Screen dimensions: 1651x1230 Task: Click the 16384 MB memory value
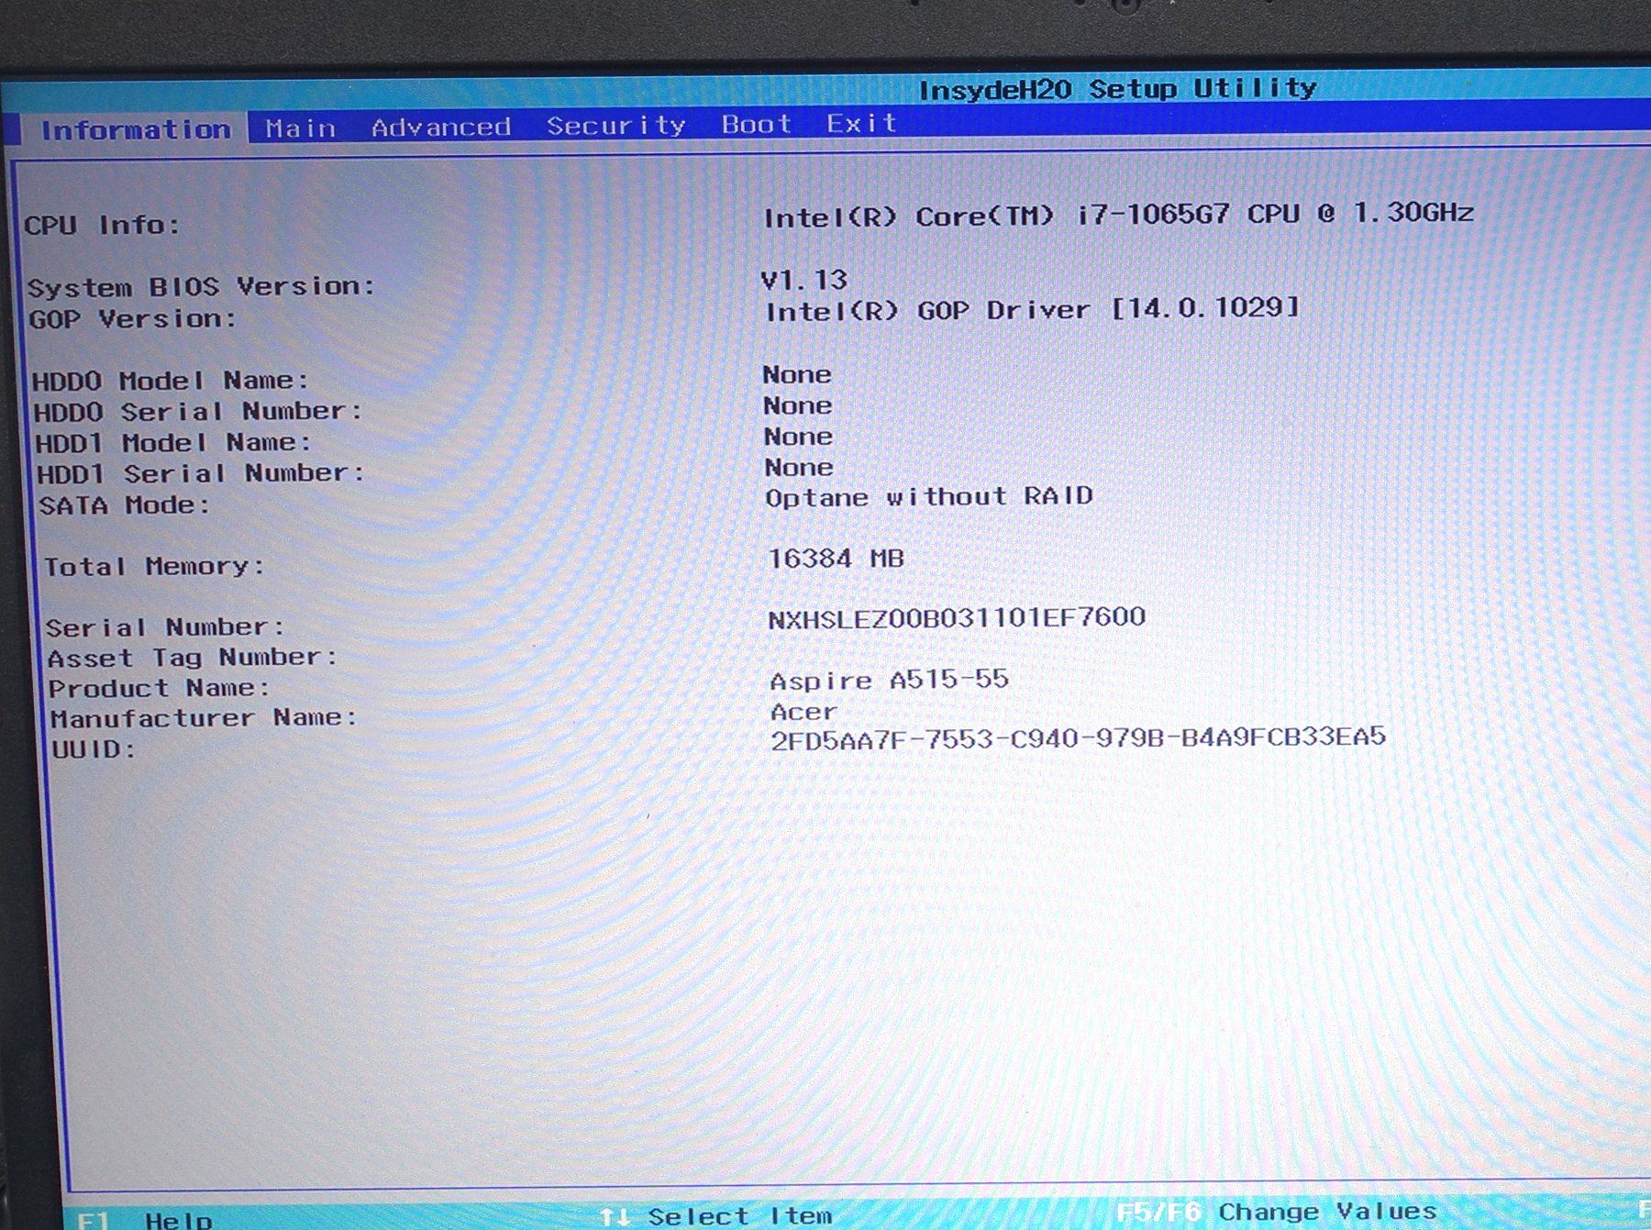(x=836, y=559)
